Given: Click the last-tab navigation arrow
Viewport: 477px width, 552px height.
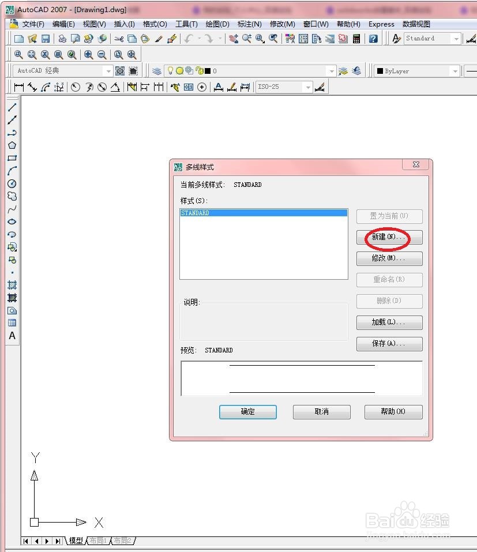Looking at the screenshot, I should (58, 540).
